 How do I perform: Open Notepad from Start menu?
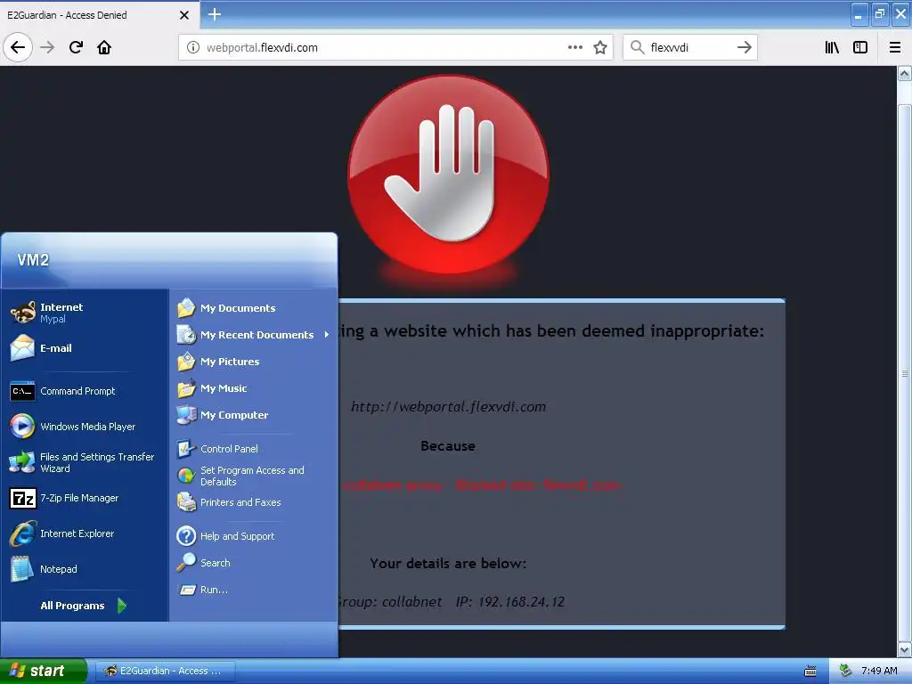[x=85, y=569]
